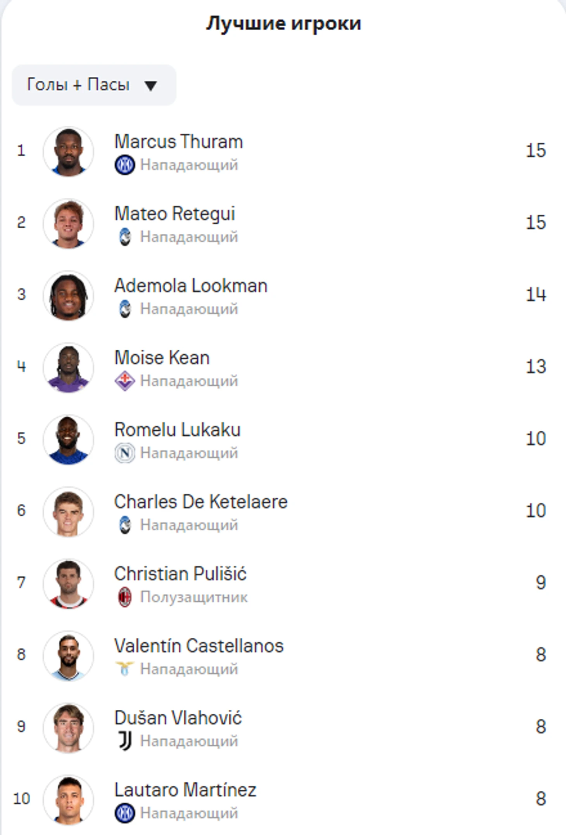This screenshot has height=835, width=566.
Task: Open the Голы + Пасы dropdown
Action: (94, 85)
